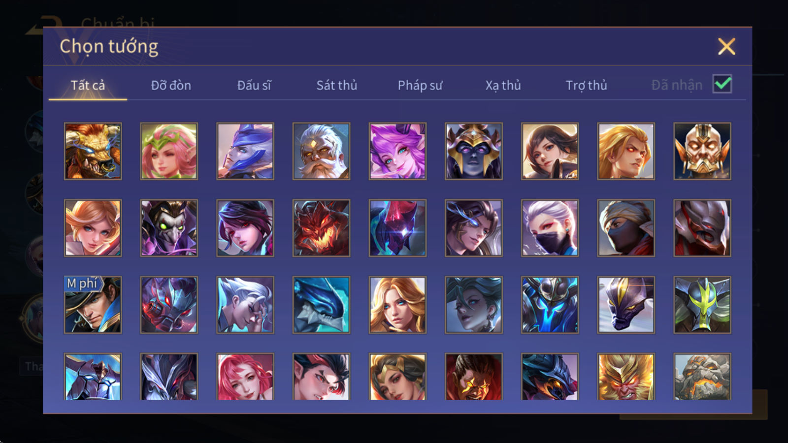Select the stone golem hero portrait
The height and width of the screenshot is (443, 788).
702,377
